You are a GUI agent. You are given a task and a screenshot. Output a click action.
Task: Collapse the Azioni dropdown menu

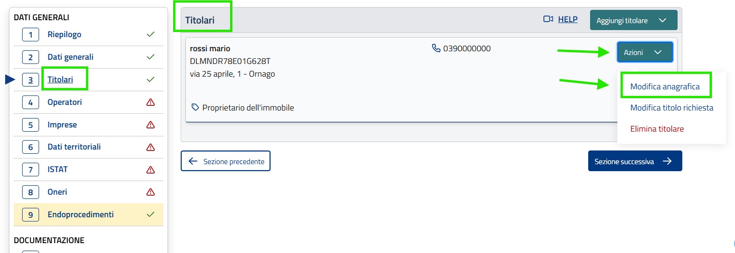[645, 52]
